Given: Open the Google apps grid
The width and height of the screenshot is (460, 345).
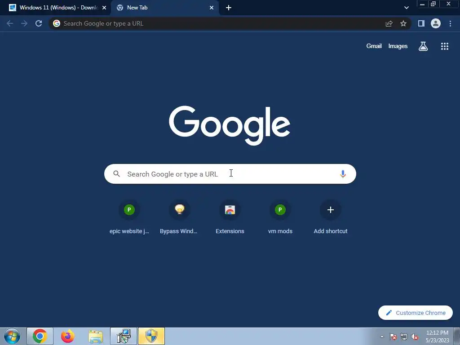Looking at the screenshot, I should 445,46.
